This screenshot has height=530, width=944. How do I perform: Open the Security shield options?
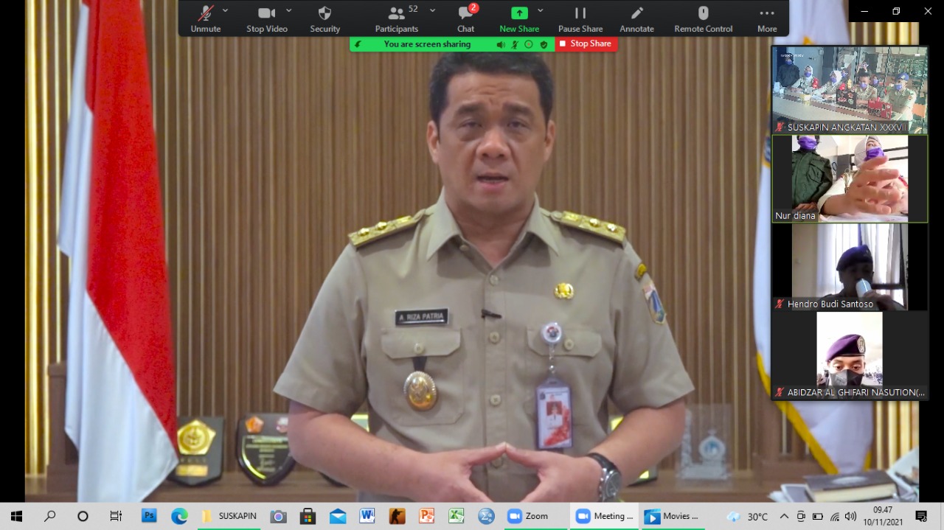[x=324, y=18]
